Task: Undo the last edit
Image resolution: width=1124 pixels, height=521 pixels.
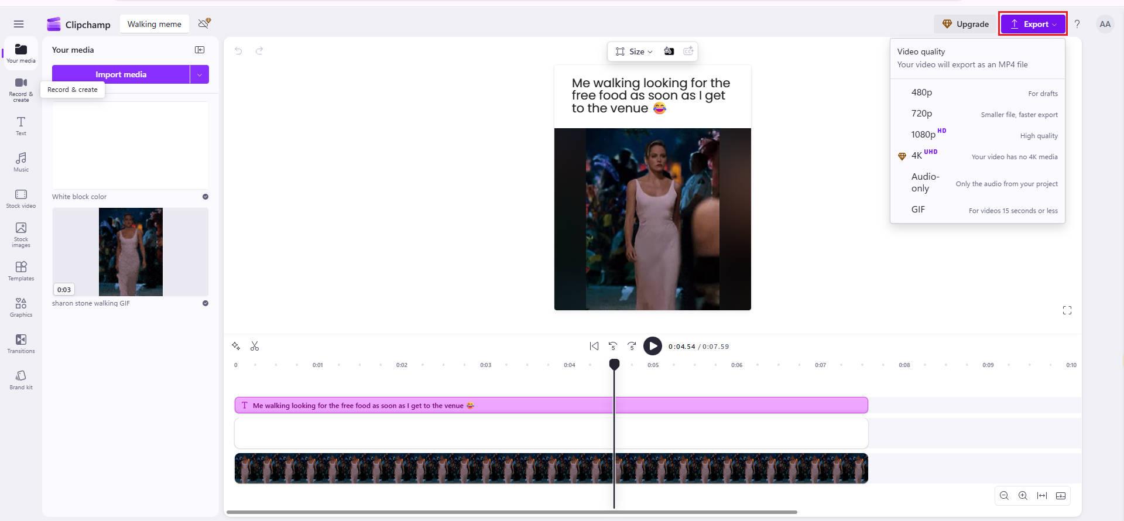Action: pyautogui.click(x=238, y=51)
